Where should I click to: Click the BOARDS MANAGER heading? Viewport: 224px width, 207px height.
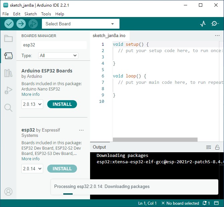39,36
